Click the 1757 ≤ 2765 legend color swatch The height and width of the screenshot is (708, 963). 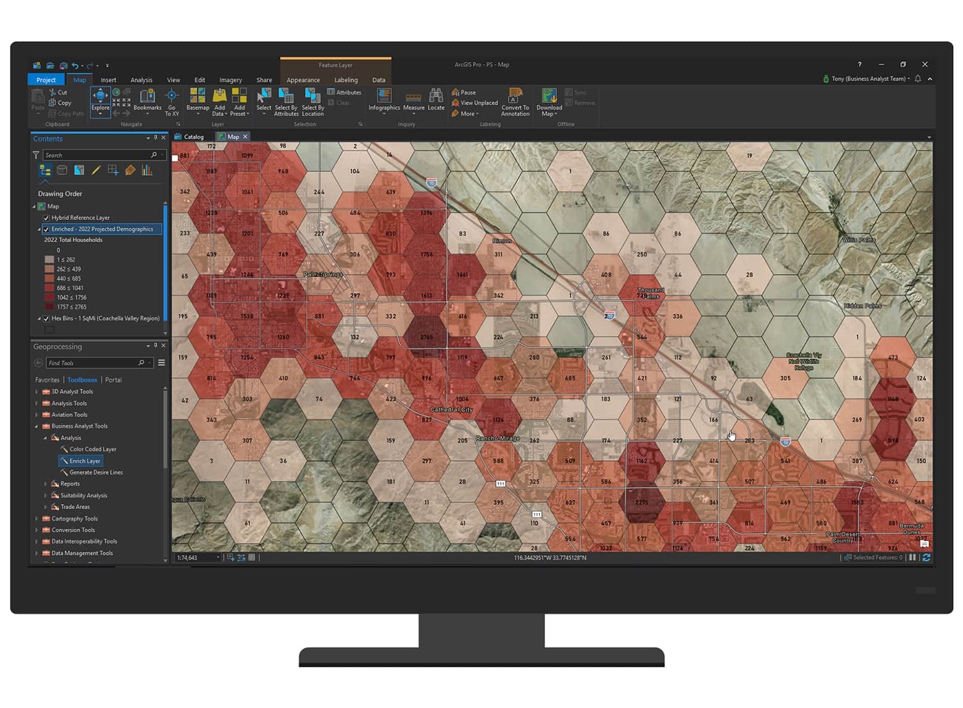[x=49, y=307]
